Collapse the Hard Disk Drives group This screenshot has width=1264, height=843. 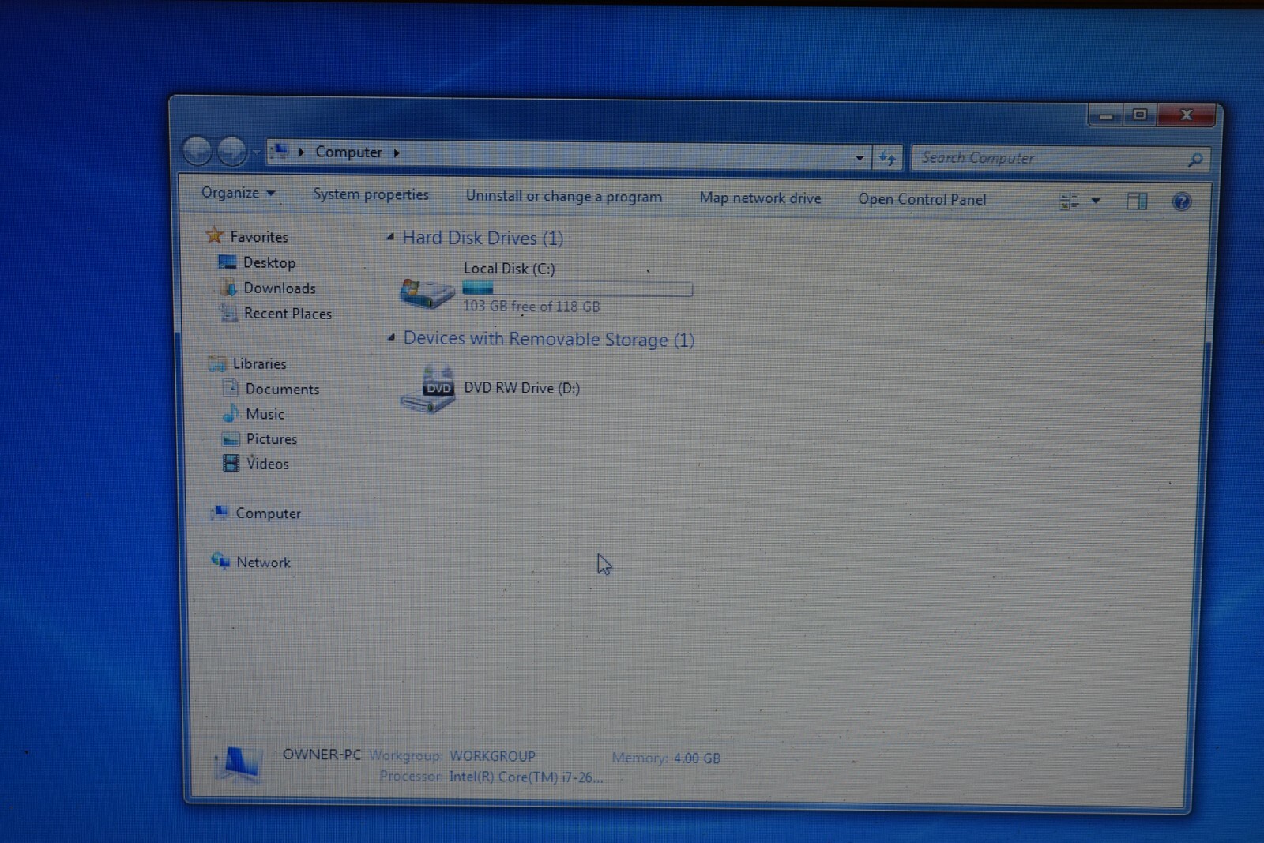pyautogui.click(x=390, y=236)
